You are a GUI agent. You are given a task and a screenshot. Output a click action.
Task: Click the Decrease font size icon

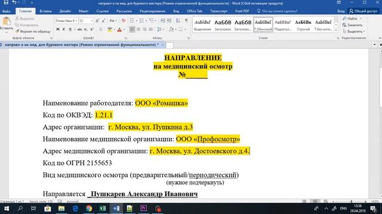click(x=103, y=21)
